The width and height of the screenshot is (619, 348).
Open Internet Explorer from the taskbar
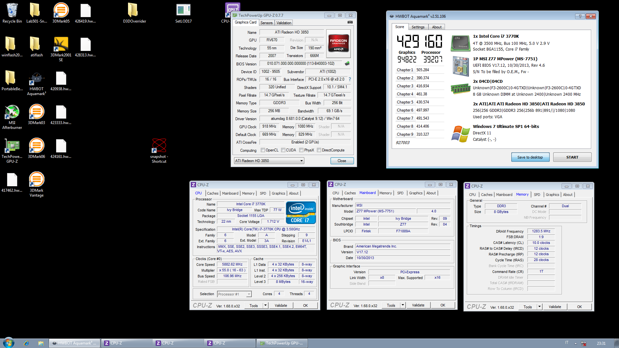point(26,343)
